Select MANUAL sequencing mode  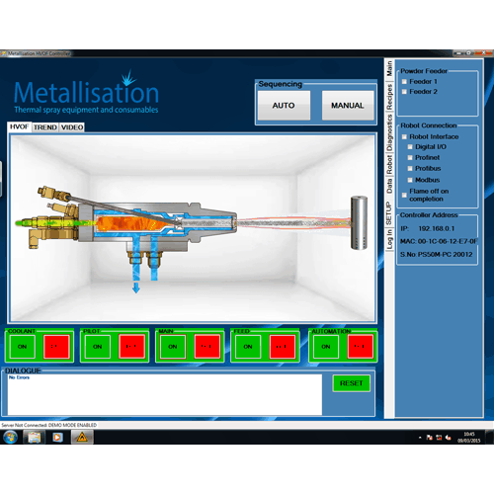[x=348, y=106]
